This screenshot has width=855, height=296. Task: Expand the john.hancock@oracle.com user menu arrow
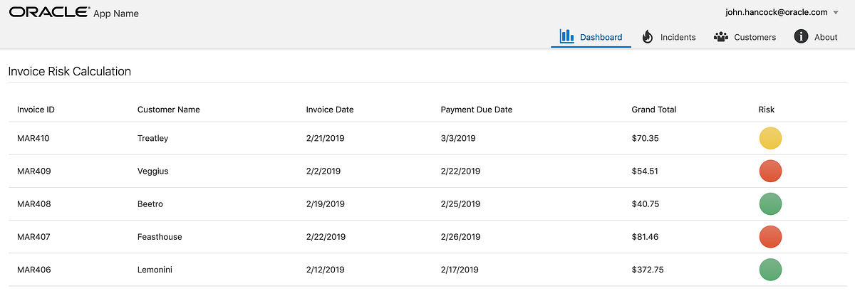point(835,13)
